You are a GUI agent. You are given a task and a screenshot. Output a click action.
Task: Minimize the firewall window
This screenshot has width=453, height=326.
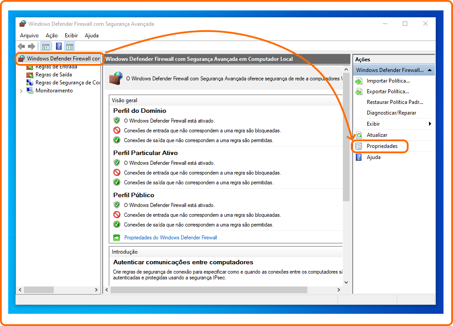click(385, 24)
